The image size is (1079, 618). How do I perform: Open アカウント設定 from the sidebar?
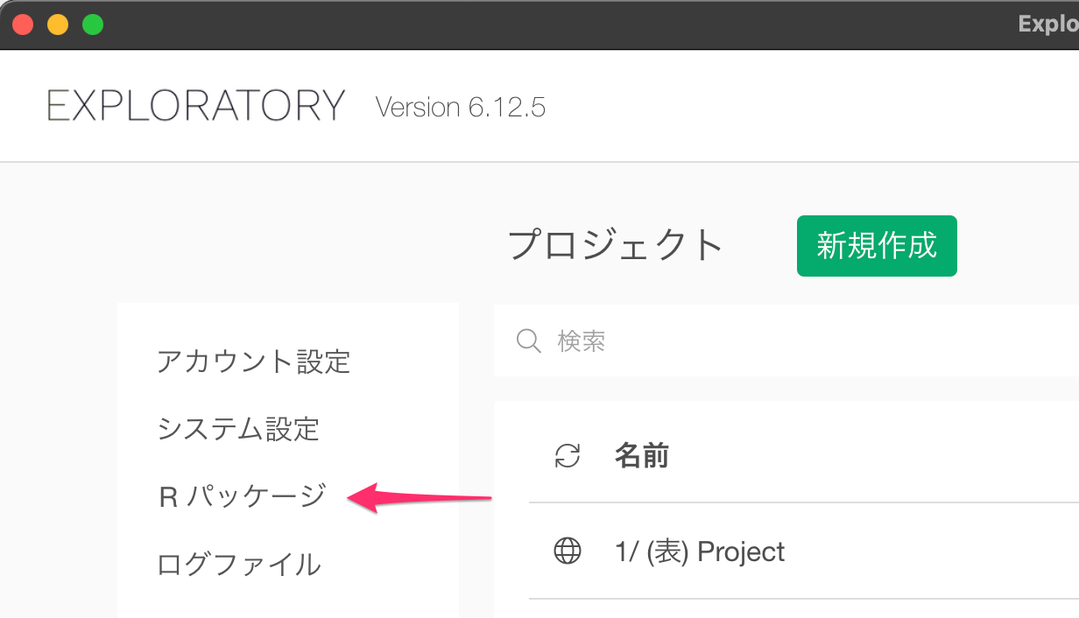[x=254, y=361]
